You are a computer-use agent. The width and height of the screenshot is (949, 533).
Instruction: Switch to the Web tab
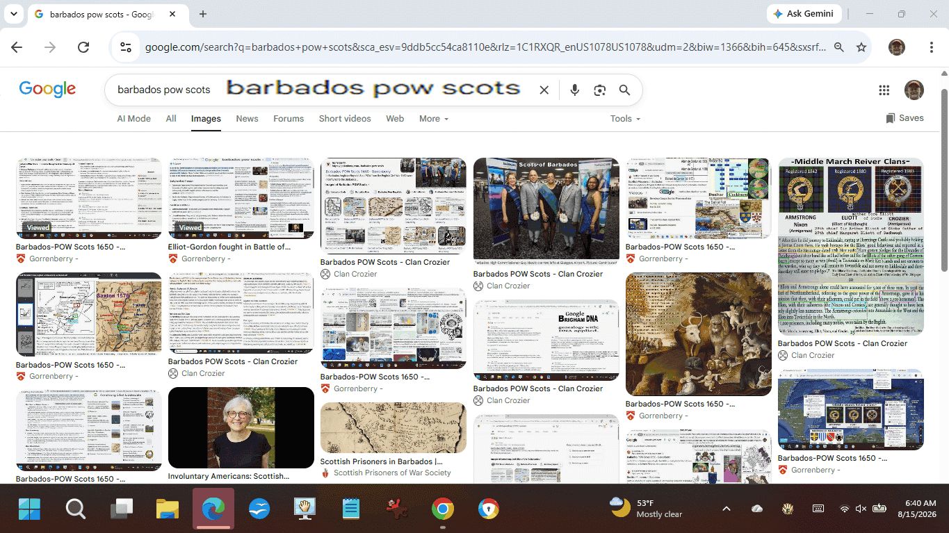point(395,119)
